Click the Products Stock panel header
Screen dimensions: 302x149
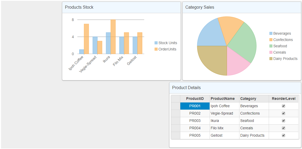(x=121, y=7)
